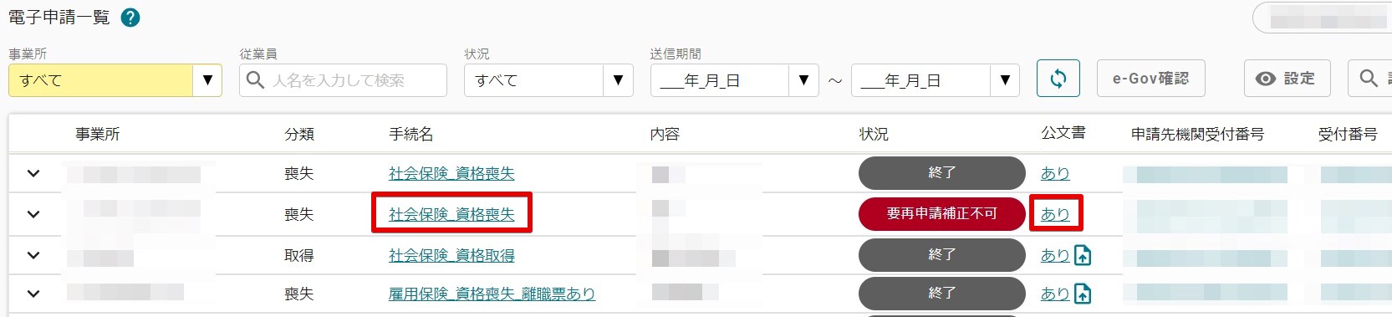
Task: Open the 状況 filter dropdown
Action: (548, 80)
